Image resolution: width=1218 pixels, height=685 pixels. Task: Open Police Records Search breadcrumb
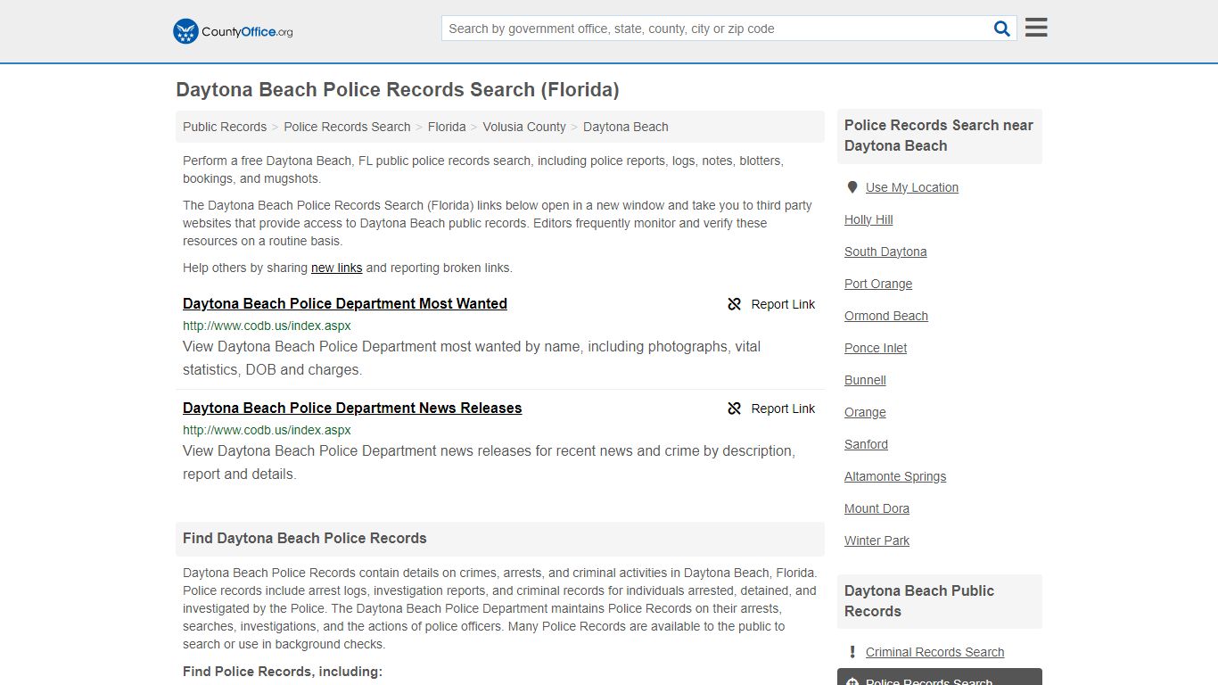point(347,127)
